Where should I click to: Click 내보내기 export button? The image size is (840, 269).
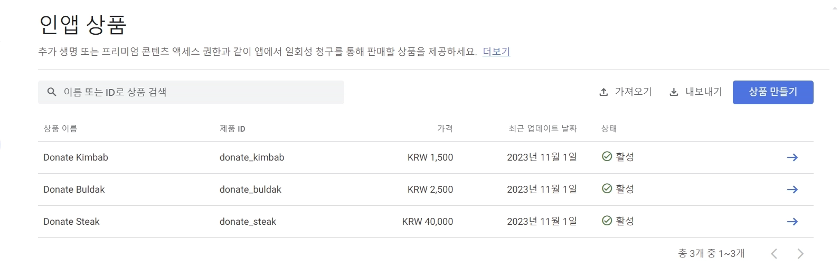(x=696, y=92)
